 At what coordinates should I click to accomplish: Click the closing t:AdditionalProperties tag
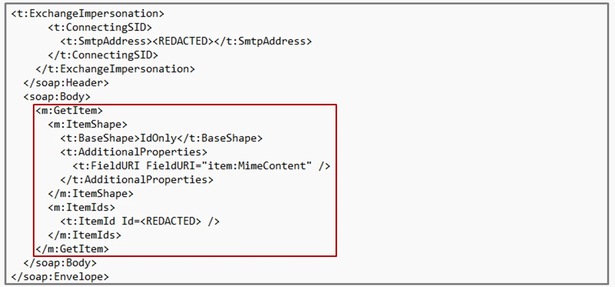click(x=137, y=180)
